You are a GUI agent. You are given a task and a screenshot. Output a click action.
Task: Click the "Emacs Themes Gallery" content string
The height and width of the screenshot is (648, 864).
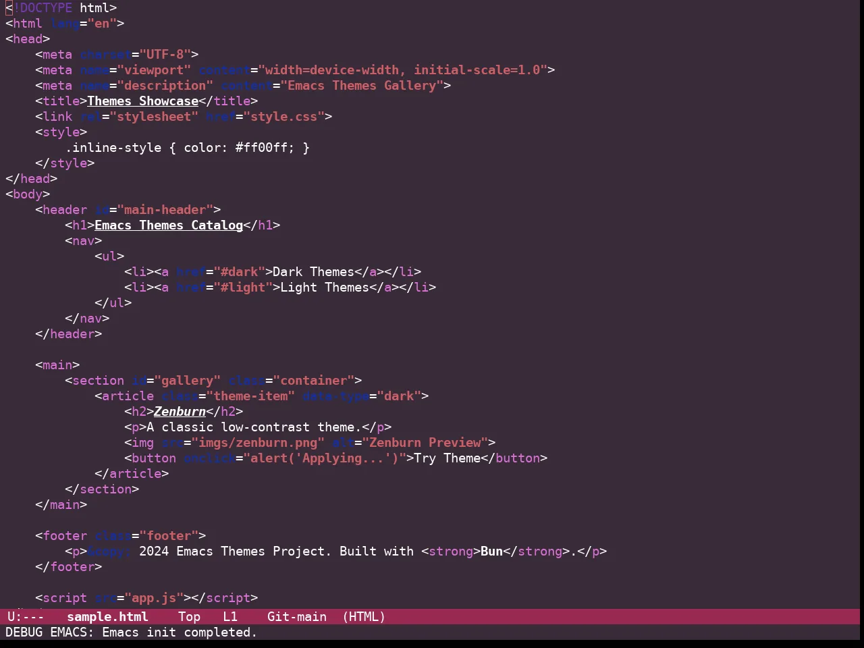tap(362, 86)
